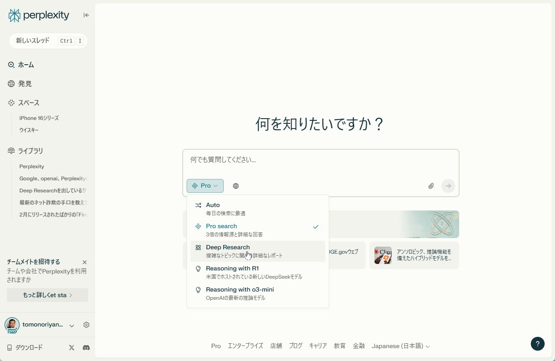Choose Deep Research mode
The image size is (555, 361).
click(258, 251)
